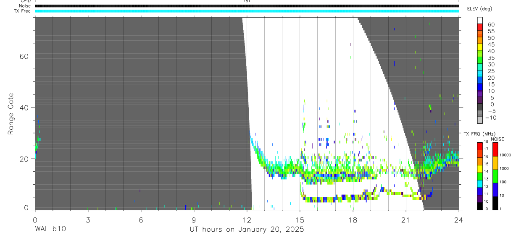Click the '6' tick on UT hours axis
The image size is (516, 238).
tap(141, 220)
